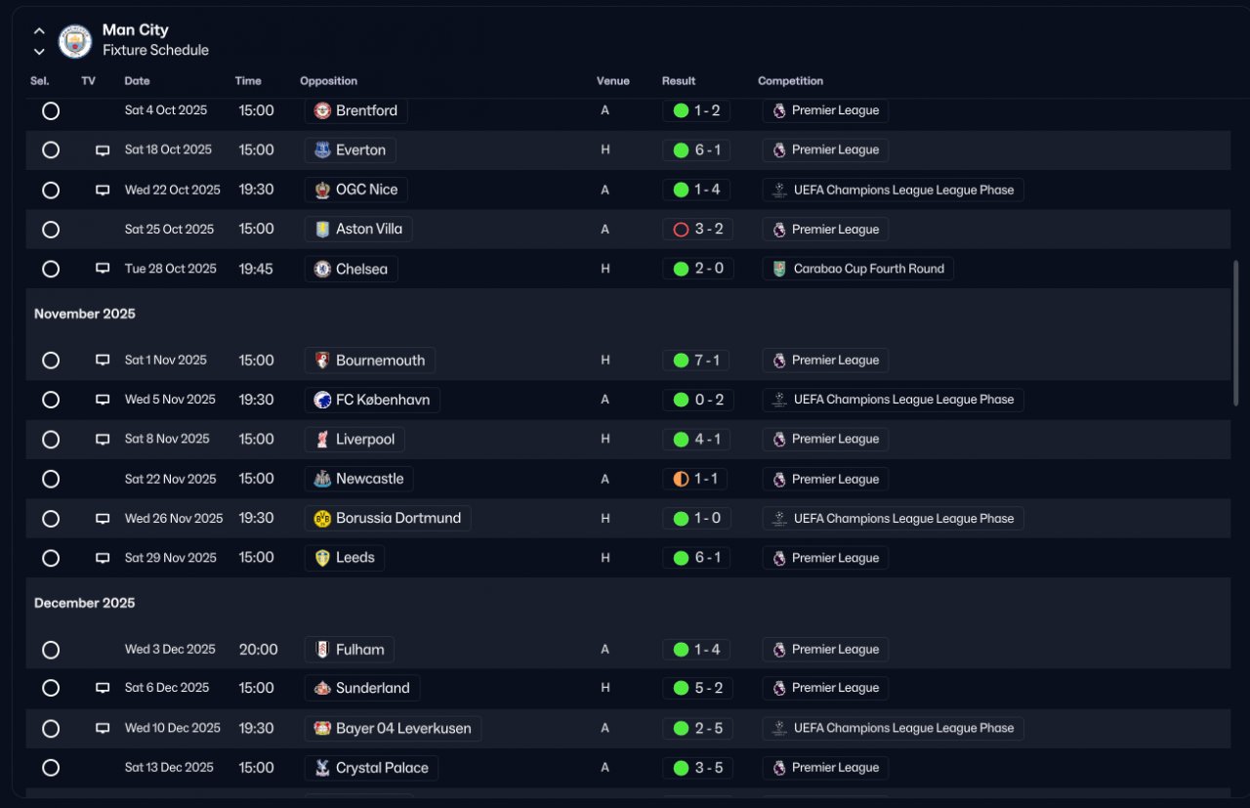Select the Brentford fixture radio button

click(51, 110)
